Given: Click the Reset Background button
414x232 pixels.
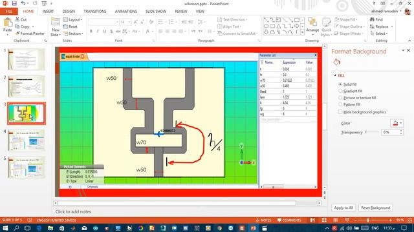Looking at the screenshot, I should coord(376,208).
